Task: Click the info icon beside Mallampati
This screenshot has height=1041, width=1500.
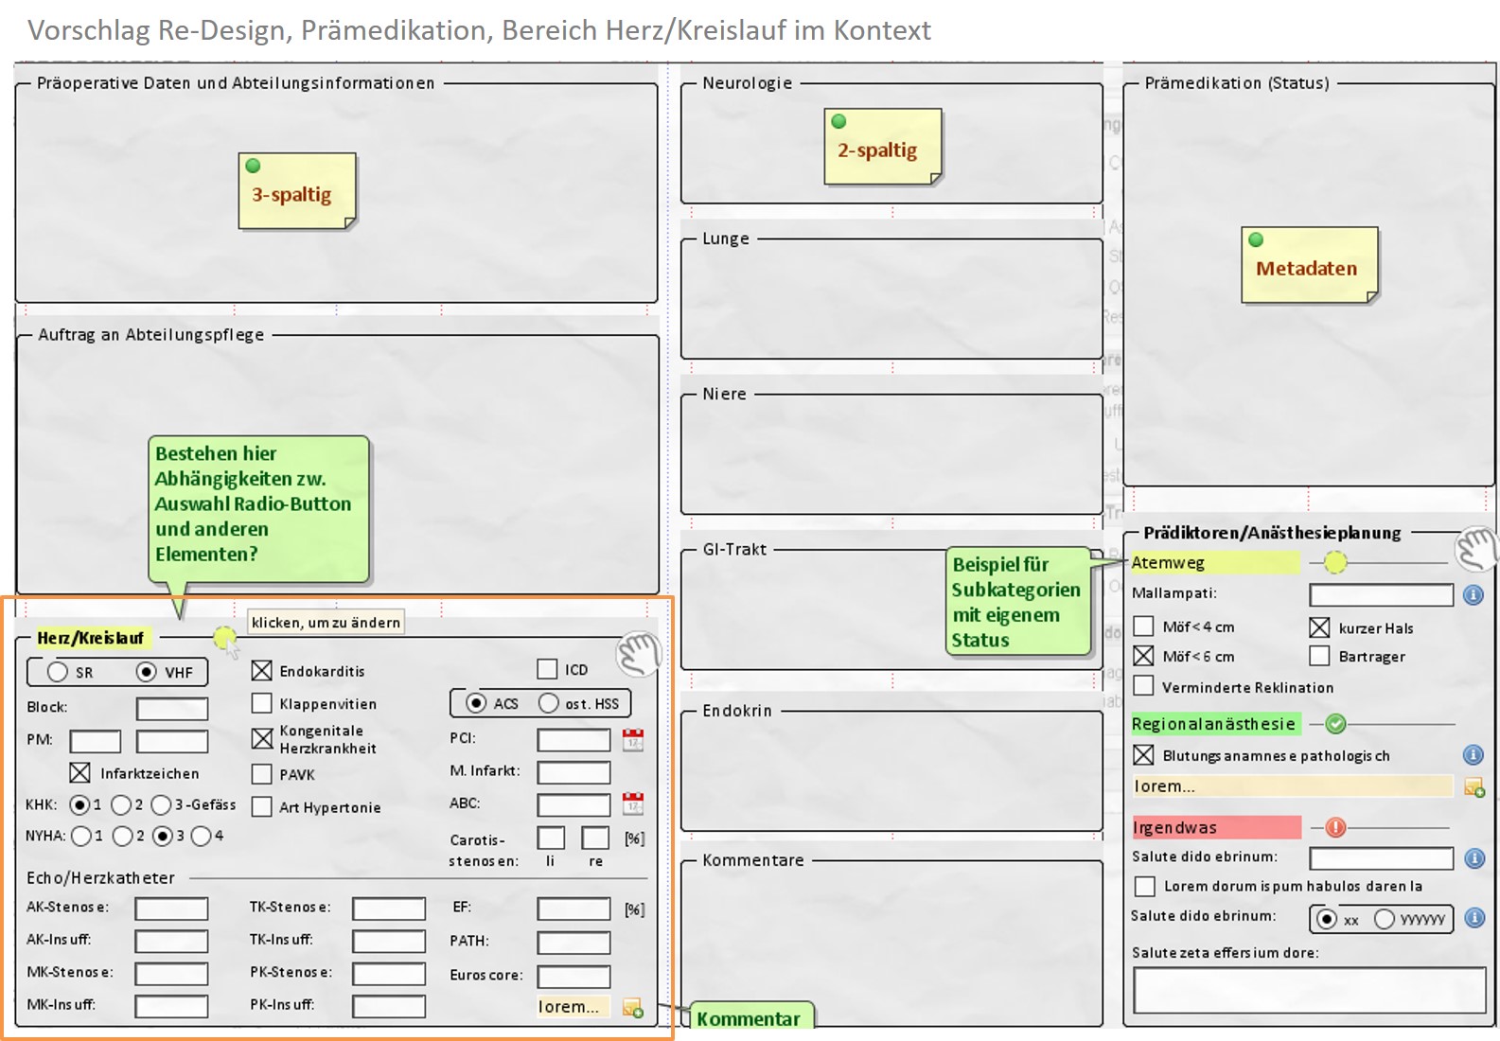Action: pyautogui.click(x=1474, y=595)
